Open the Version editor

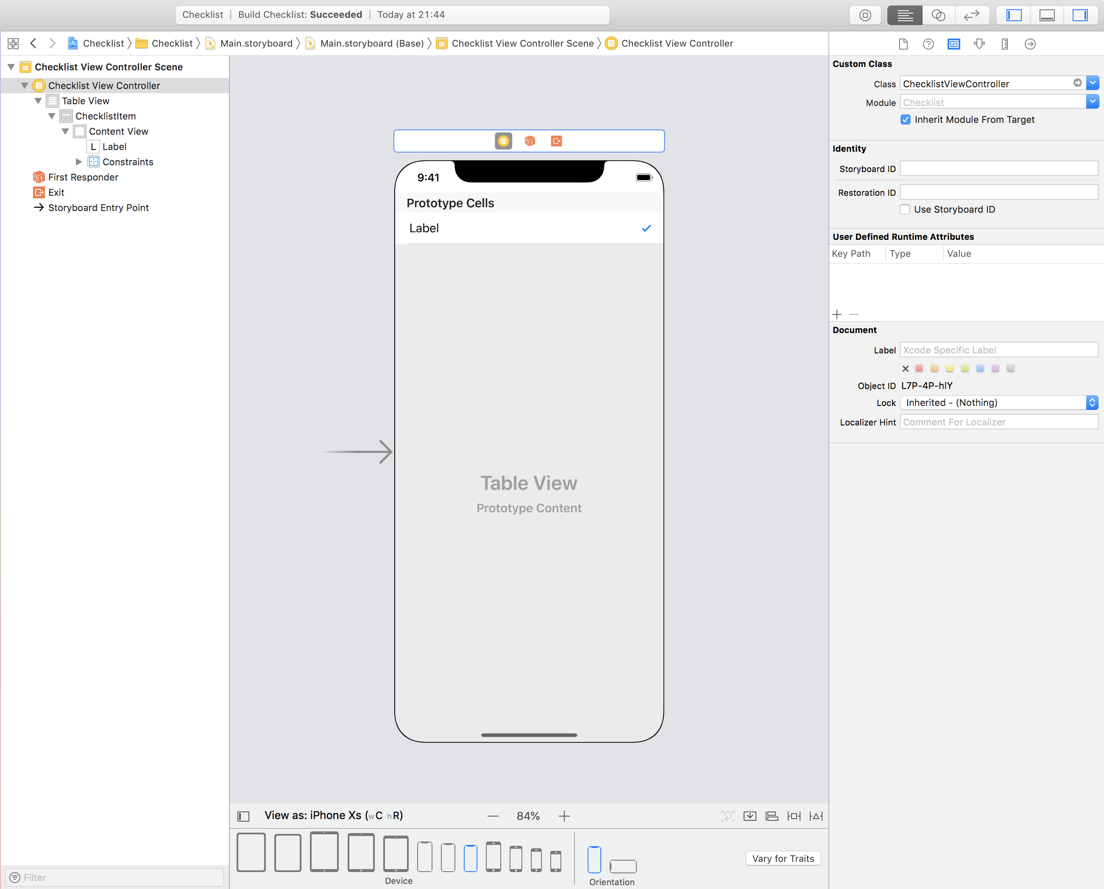coord(971,15)
